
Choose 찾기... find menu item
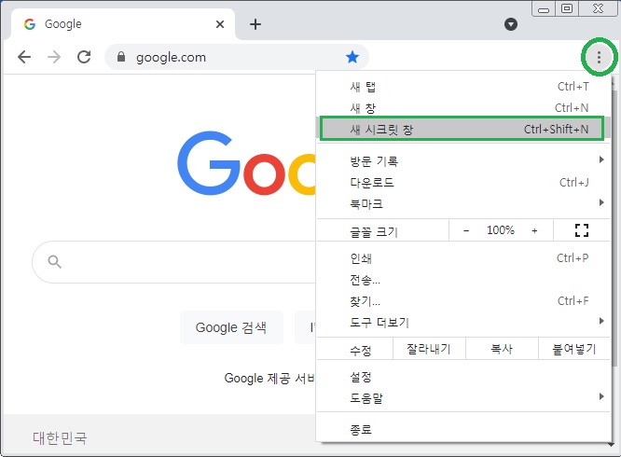tap(463, 301)
